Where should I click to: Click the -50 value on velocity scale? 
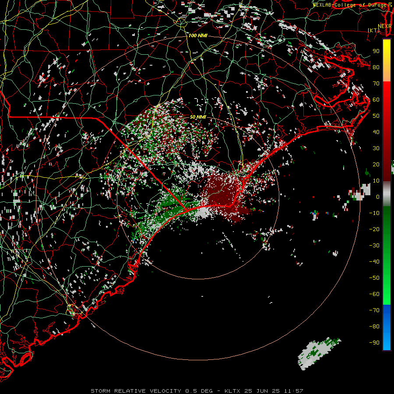click(374, 278)
